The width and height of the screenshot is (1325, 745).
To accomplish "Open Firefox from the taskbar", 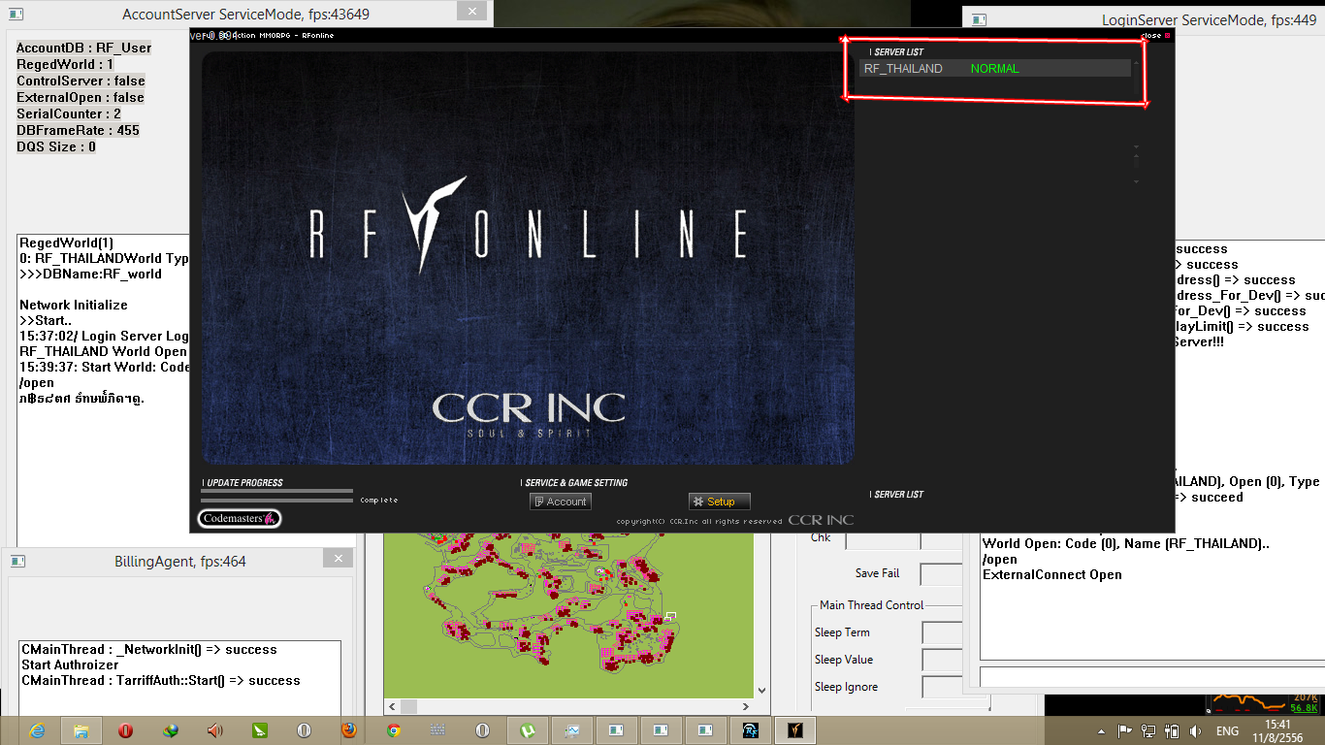I will (348, 730).
